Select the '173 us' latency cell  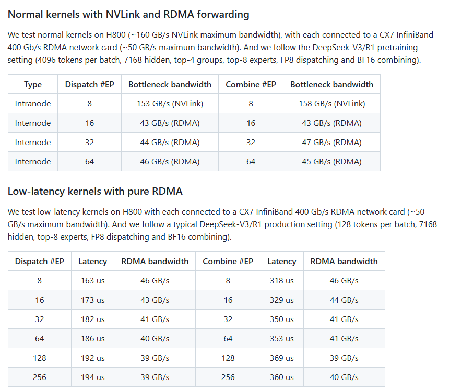point(93,300)
